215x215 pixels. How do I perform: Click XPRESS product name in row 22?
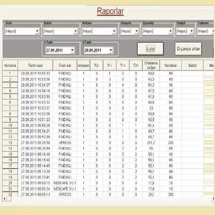pos(65,194)
